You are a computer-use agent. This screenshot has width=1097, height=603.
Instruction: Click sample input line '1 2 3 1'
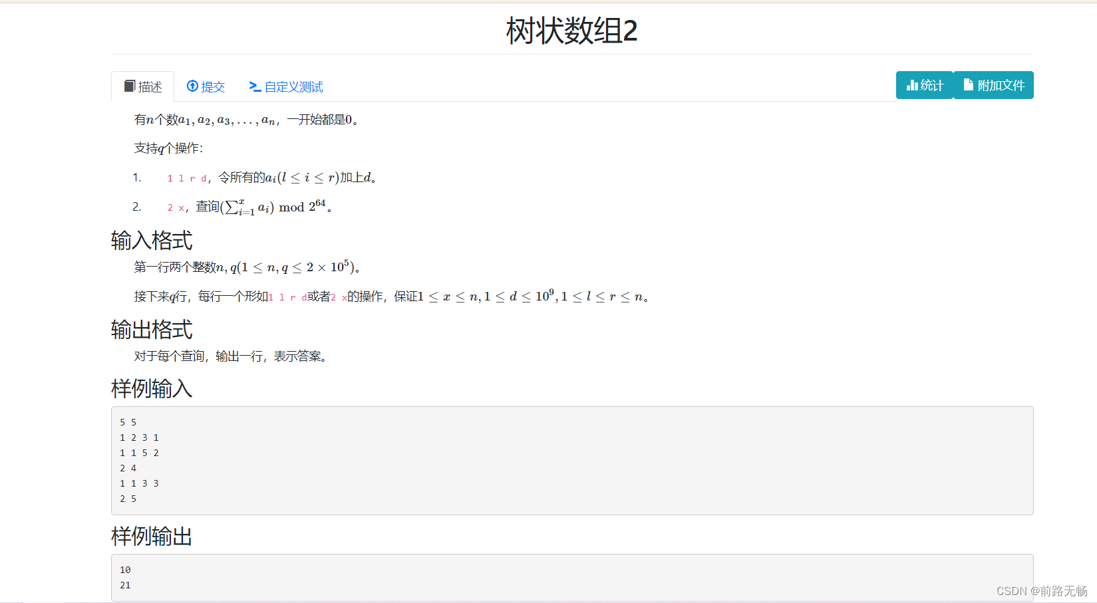pos(139,437)
